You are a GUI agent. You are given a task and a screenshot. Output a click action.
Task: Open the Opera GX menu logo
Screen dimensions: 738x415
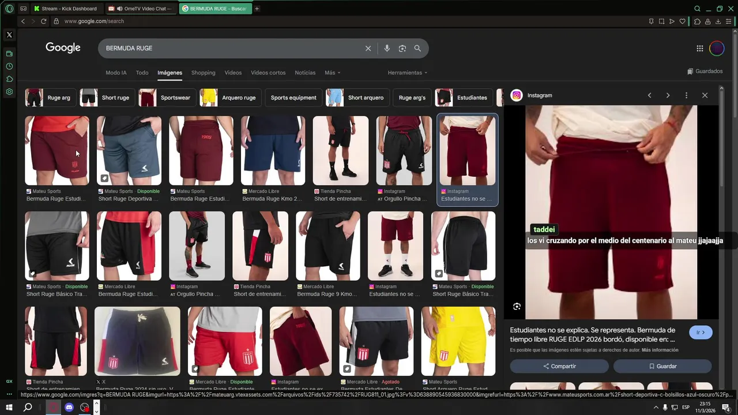point(9,9)
